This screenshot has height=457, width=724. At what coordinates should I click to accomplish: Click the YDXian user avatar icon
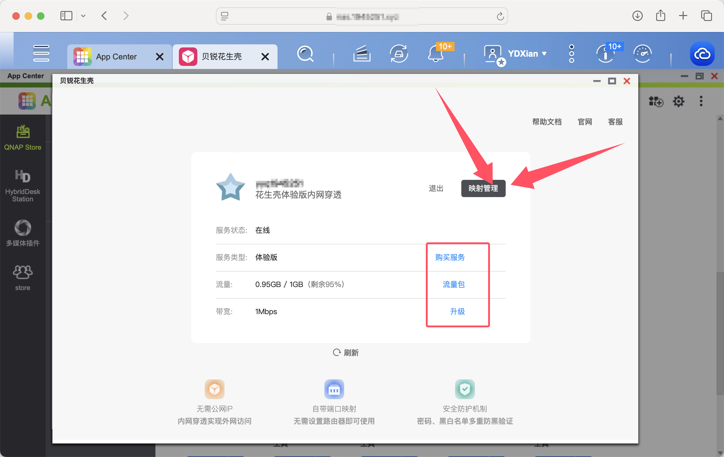click(x=494, y=55)
